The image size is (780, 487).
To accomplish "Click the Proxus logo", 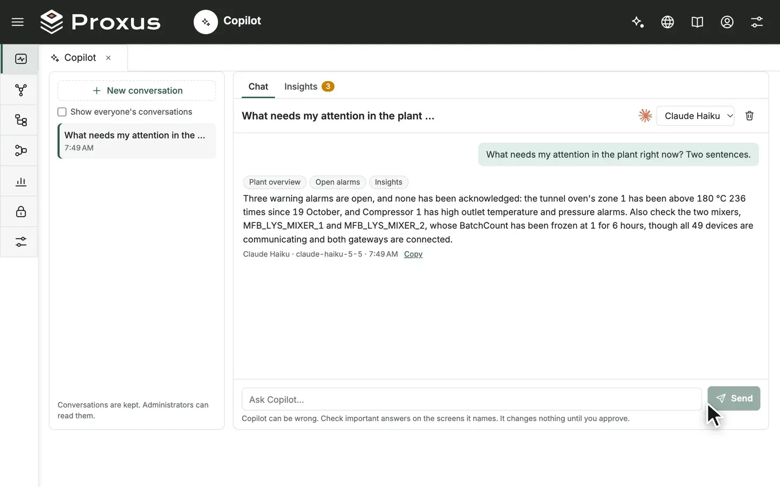I will click(100, 22).
